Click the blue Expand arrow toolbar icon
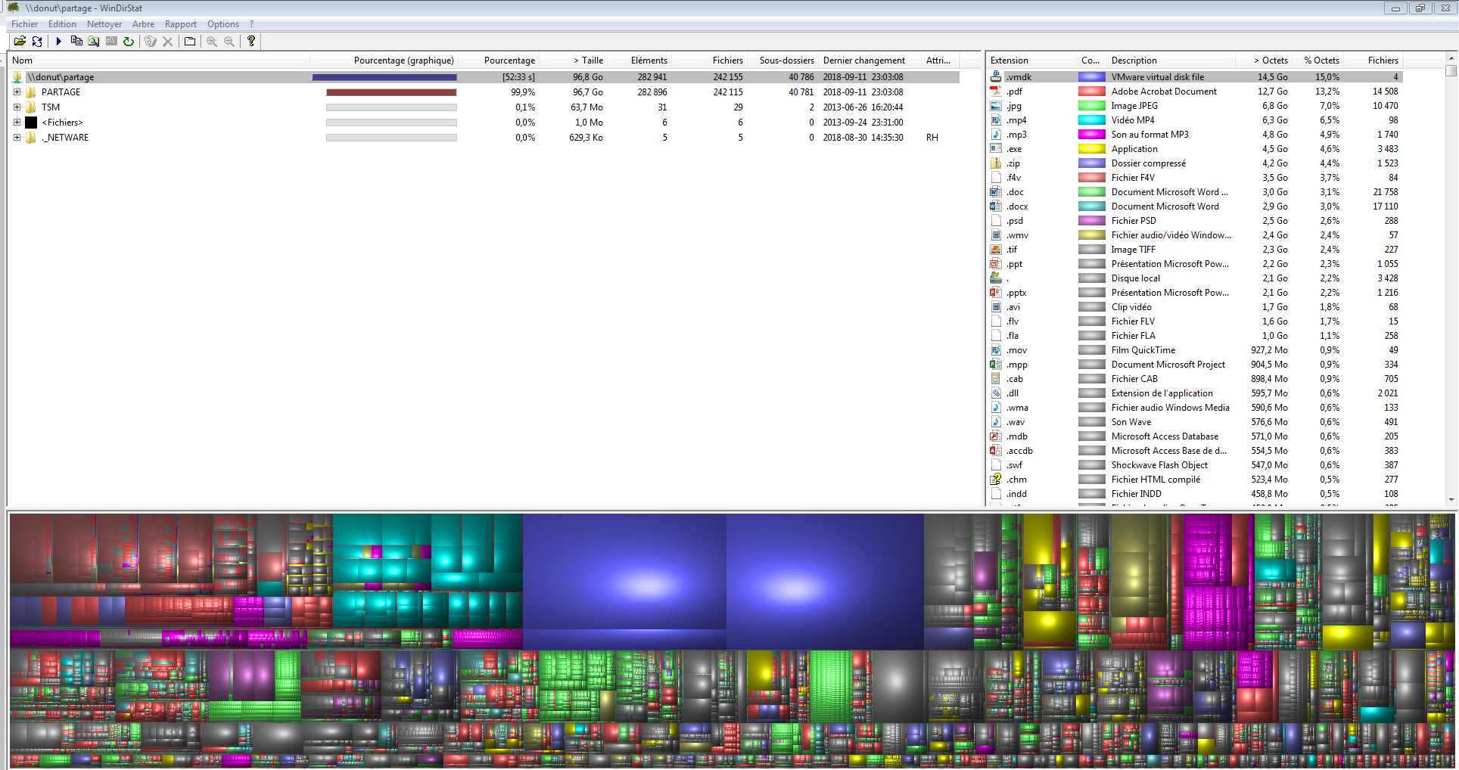1459x770 pixels. [x=58, y=42]
